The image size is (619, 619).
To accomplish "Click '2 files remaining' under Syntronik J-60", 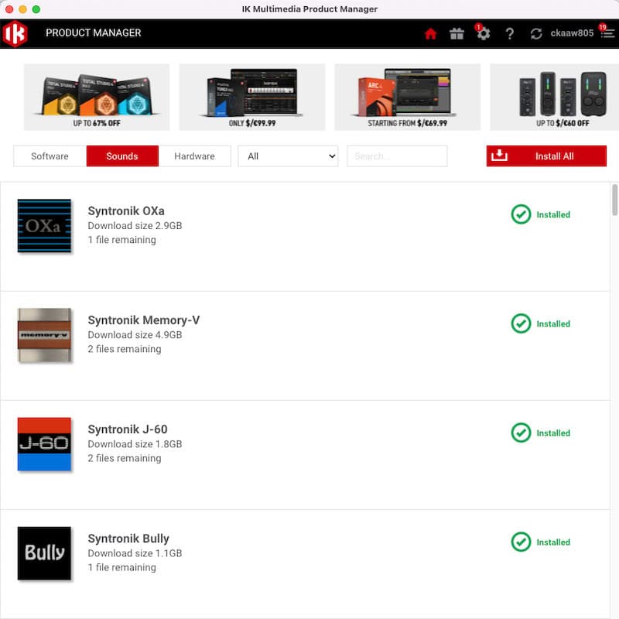I will tap(125, 458).
